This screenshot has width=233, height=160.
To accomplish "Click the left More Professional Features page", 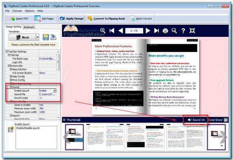I will pyautogui.click(x=118, y=77).
